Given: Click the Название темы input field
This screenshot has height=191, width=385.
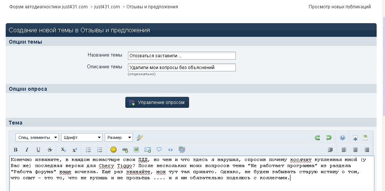Looking at the screenshot, I should click(x=182, y=56).
